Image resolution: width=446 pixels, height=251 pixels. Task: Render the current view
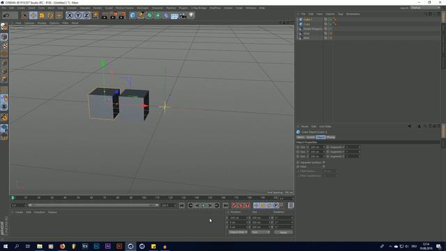pyautogui.click(x=105, y=15)
